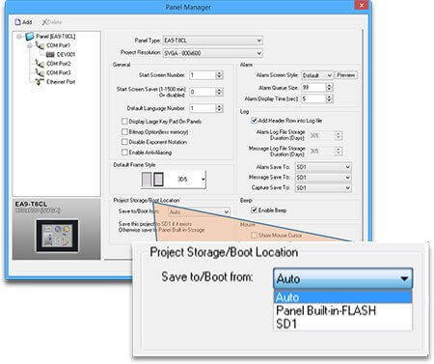Select the DEV001 device node
This screenshot has height=364, width=434.
point(66,54)
